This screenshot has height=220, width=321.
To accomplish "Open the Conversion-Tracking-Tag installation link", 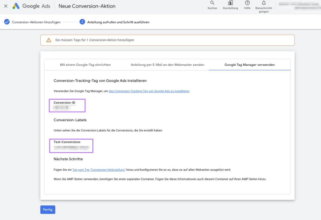I will tap(149, 91).
